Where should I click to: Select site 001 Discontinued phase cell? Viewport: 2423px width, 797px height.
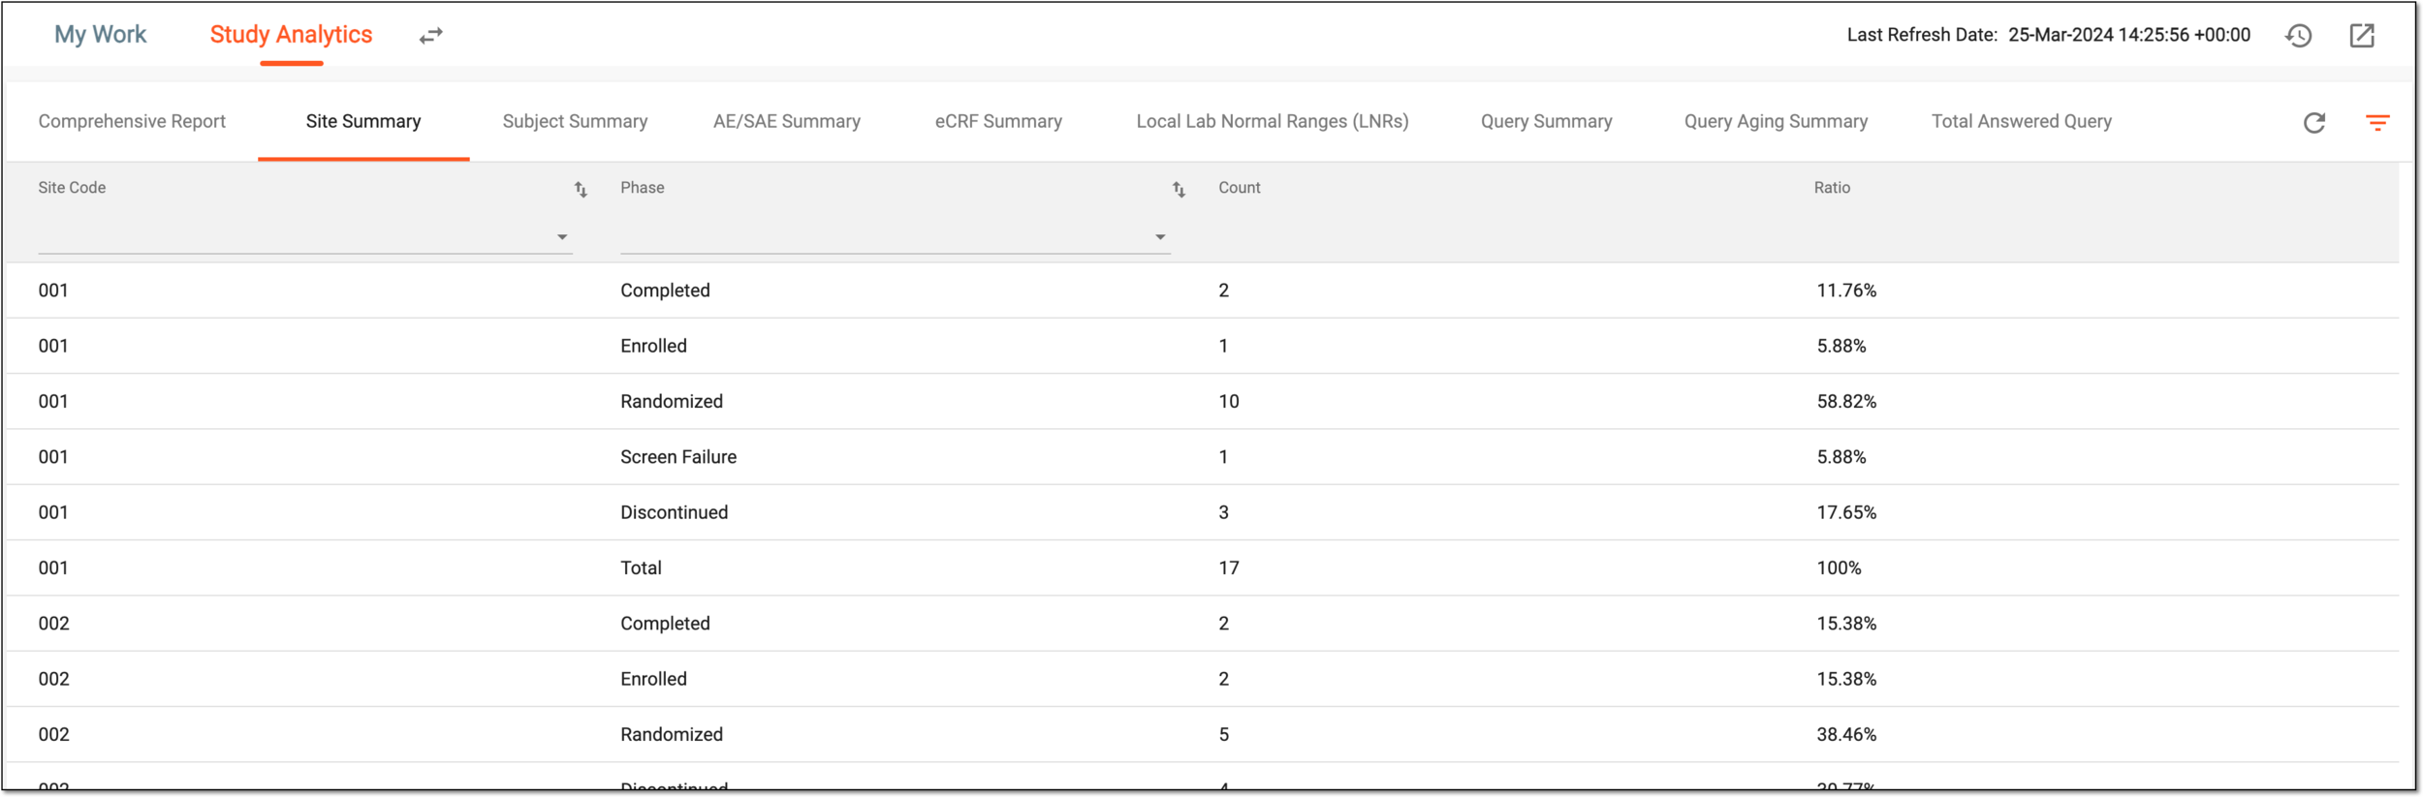click(674, 512)
